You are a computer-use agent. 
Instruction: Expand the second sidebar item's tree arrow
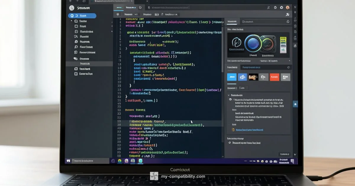(x=71, y=21)
